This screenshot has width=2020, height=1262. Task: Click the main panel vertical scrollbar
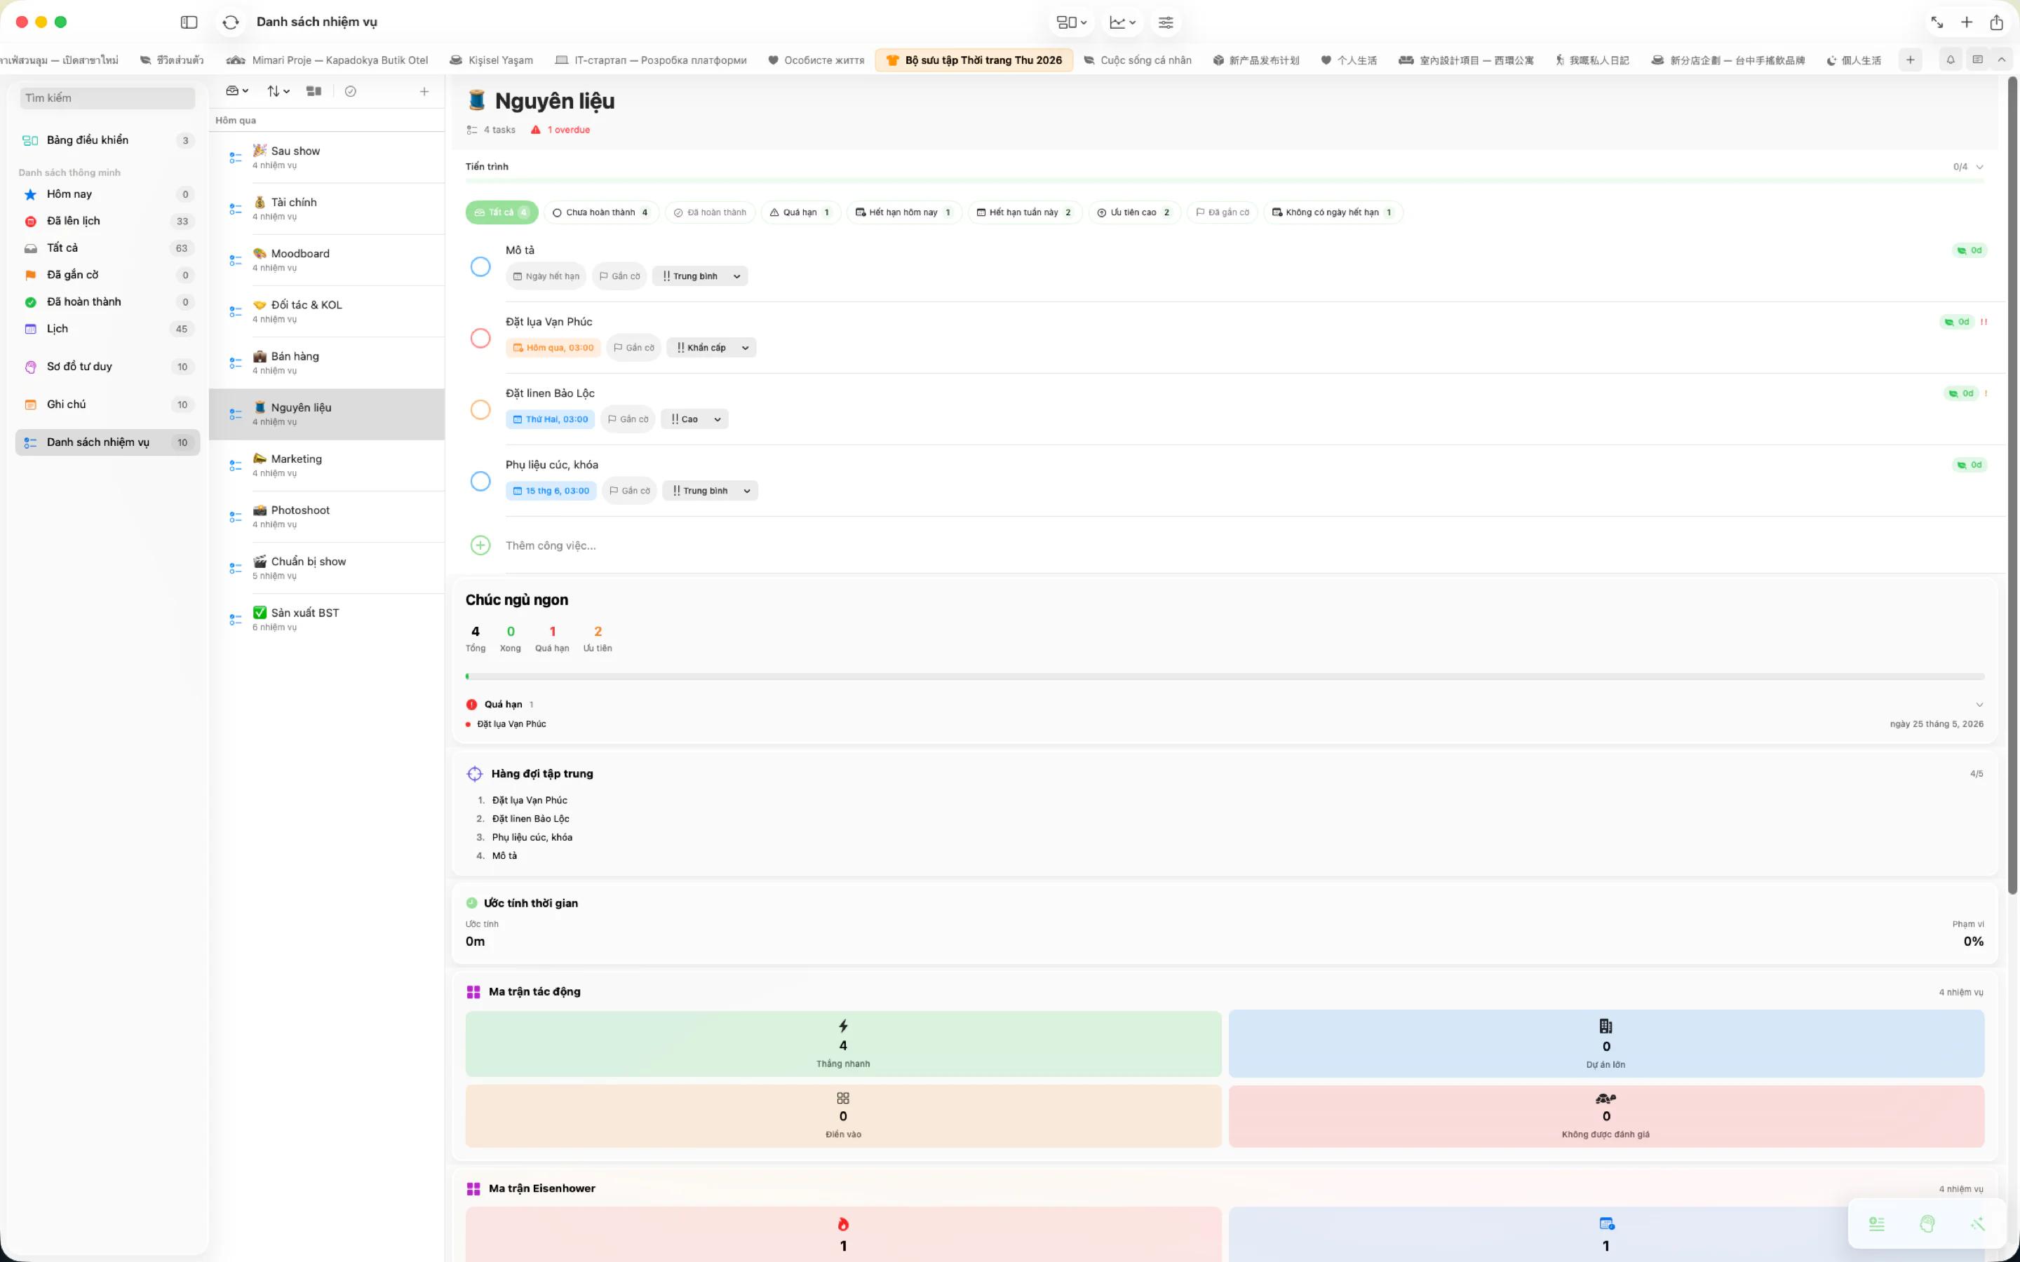click(x=2012, y=484)
